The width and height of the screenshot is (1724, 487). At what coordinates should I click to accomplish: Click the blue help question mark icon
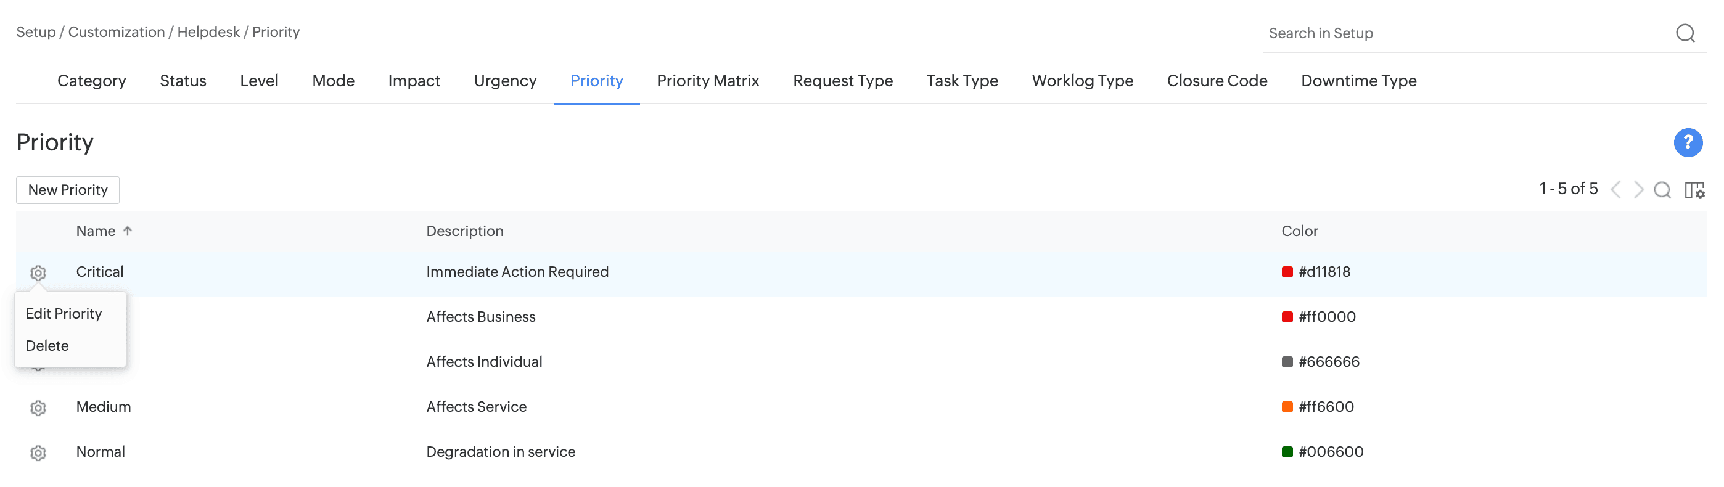point(1687,142)
